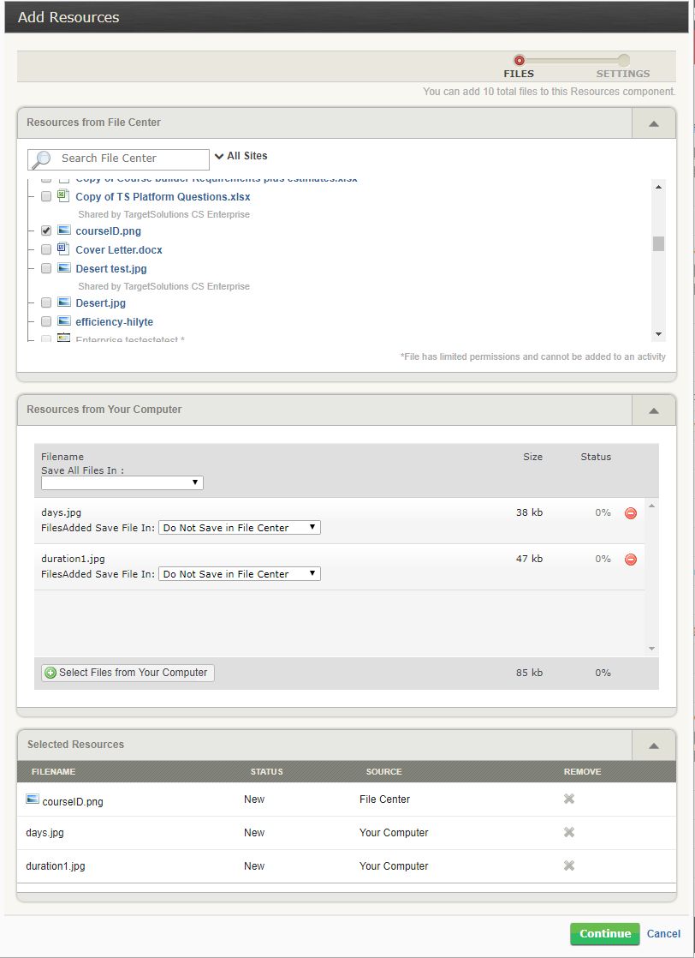This screenshot has height=958, width=695.
Task: Check the Cover Letter.docx checkbox
Action: coord(46,249)
